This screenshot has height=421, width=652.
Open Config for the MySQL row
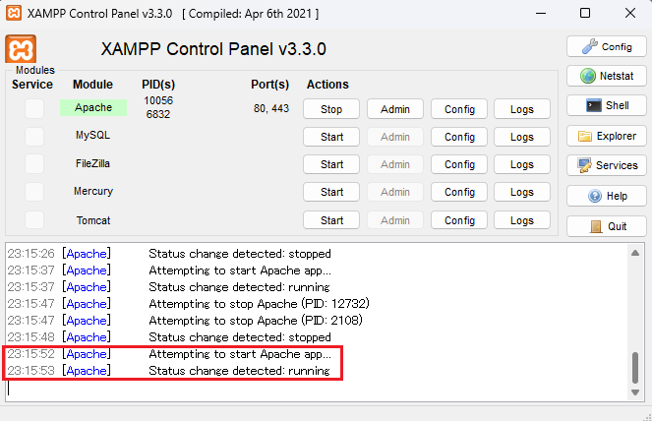click(x=459, y=137)
